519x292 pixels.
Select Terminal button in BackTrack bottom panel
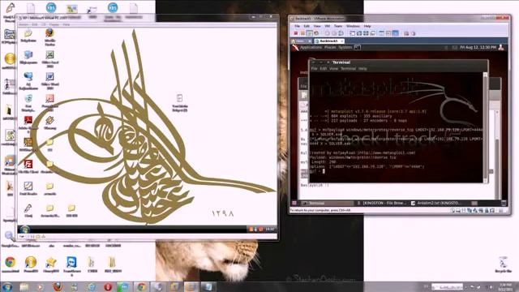[327, 203]
